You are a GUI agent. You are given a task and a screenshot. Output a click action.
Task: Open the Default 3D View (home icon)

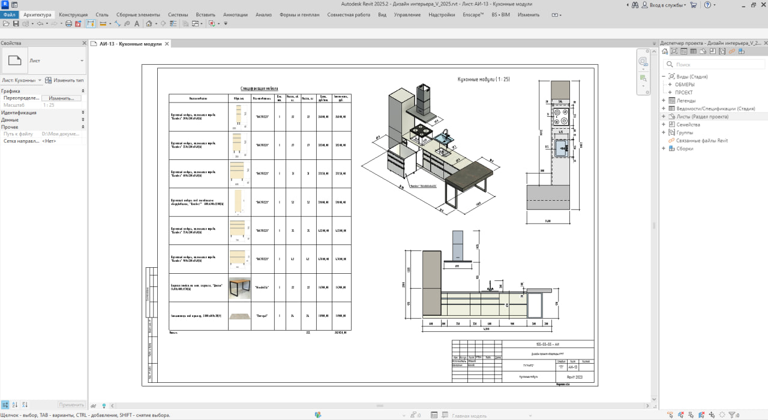point(149,23)
